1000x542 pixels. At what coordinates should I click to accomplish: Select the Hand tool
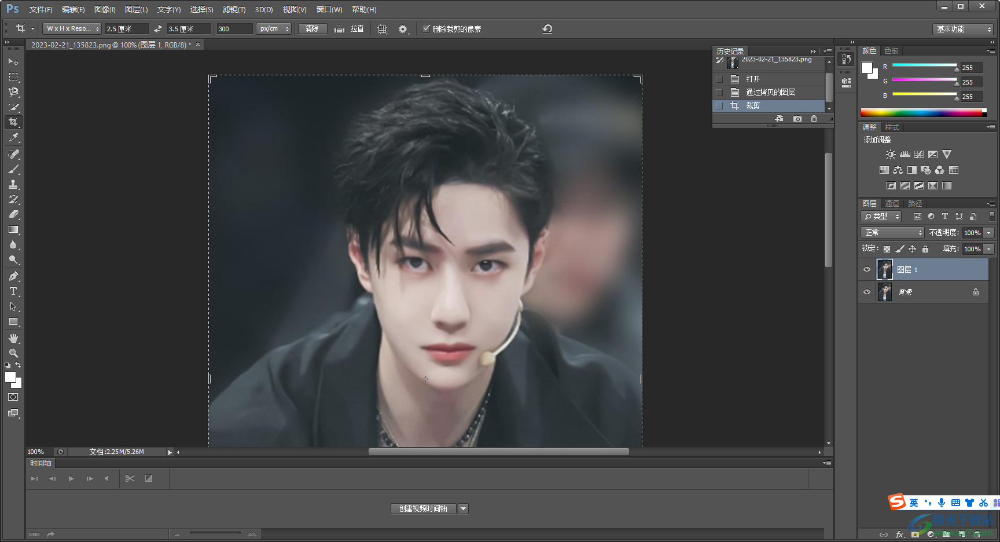click(13, 338)
